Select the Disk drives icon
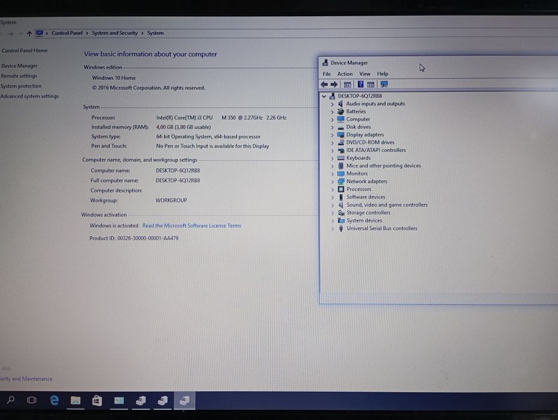The height and width of the screenshot is (420, 558). 341,127
